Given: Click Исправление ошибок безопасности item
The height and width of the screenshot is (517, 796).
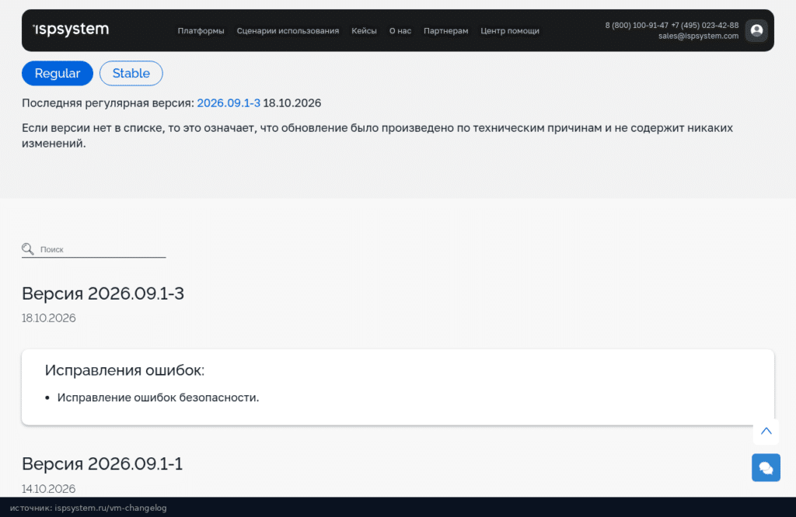Looking at the screenshot, I should [158, 398].
